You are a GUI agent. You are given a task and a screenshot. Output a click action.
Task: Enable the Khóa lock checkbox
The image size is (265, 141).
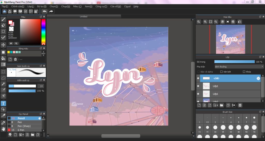click(244, 72)
